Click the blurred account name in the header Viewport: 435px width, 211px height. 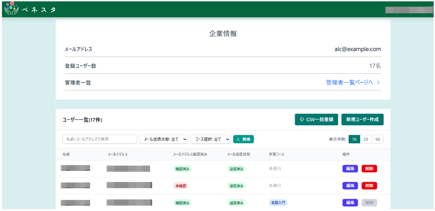pos(408,9)
